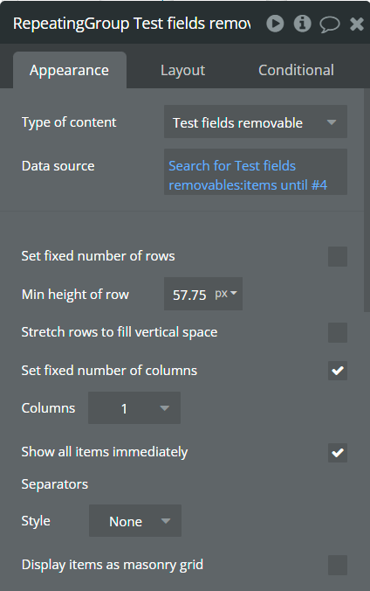Uncheck Set fixed number of columns
370x591 pixels.
click(338, 371)
